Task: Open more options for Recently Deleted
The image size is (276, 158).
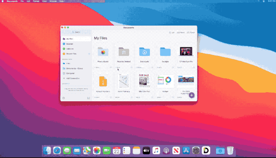Action: (x=131, y=68)
